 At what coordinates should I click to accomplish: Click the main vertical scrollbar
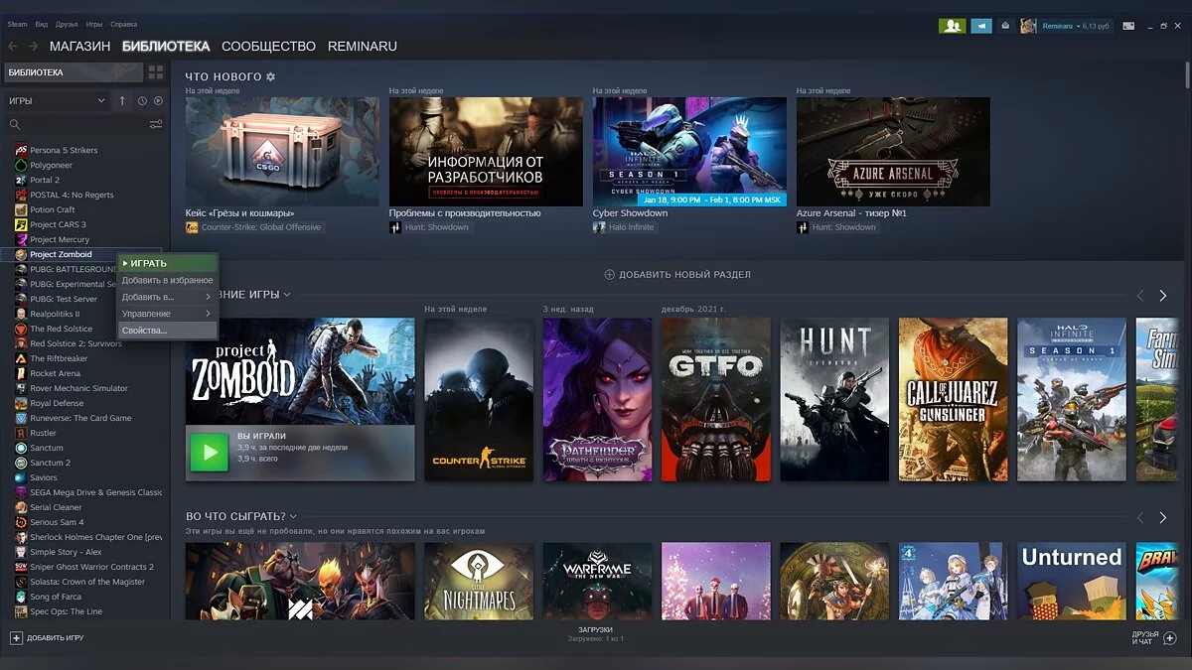(x=1186, y=74)
